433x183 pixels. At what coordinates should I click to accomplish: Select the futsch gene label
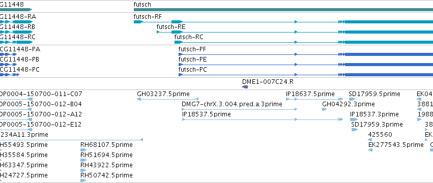pyautogui.click(x=142, y=5)
